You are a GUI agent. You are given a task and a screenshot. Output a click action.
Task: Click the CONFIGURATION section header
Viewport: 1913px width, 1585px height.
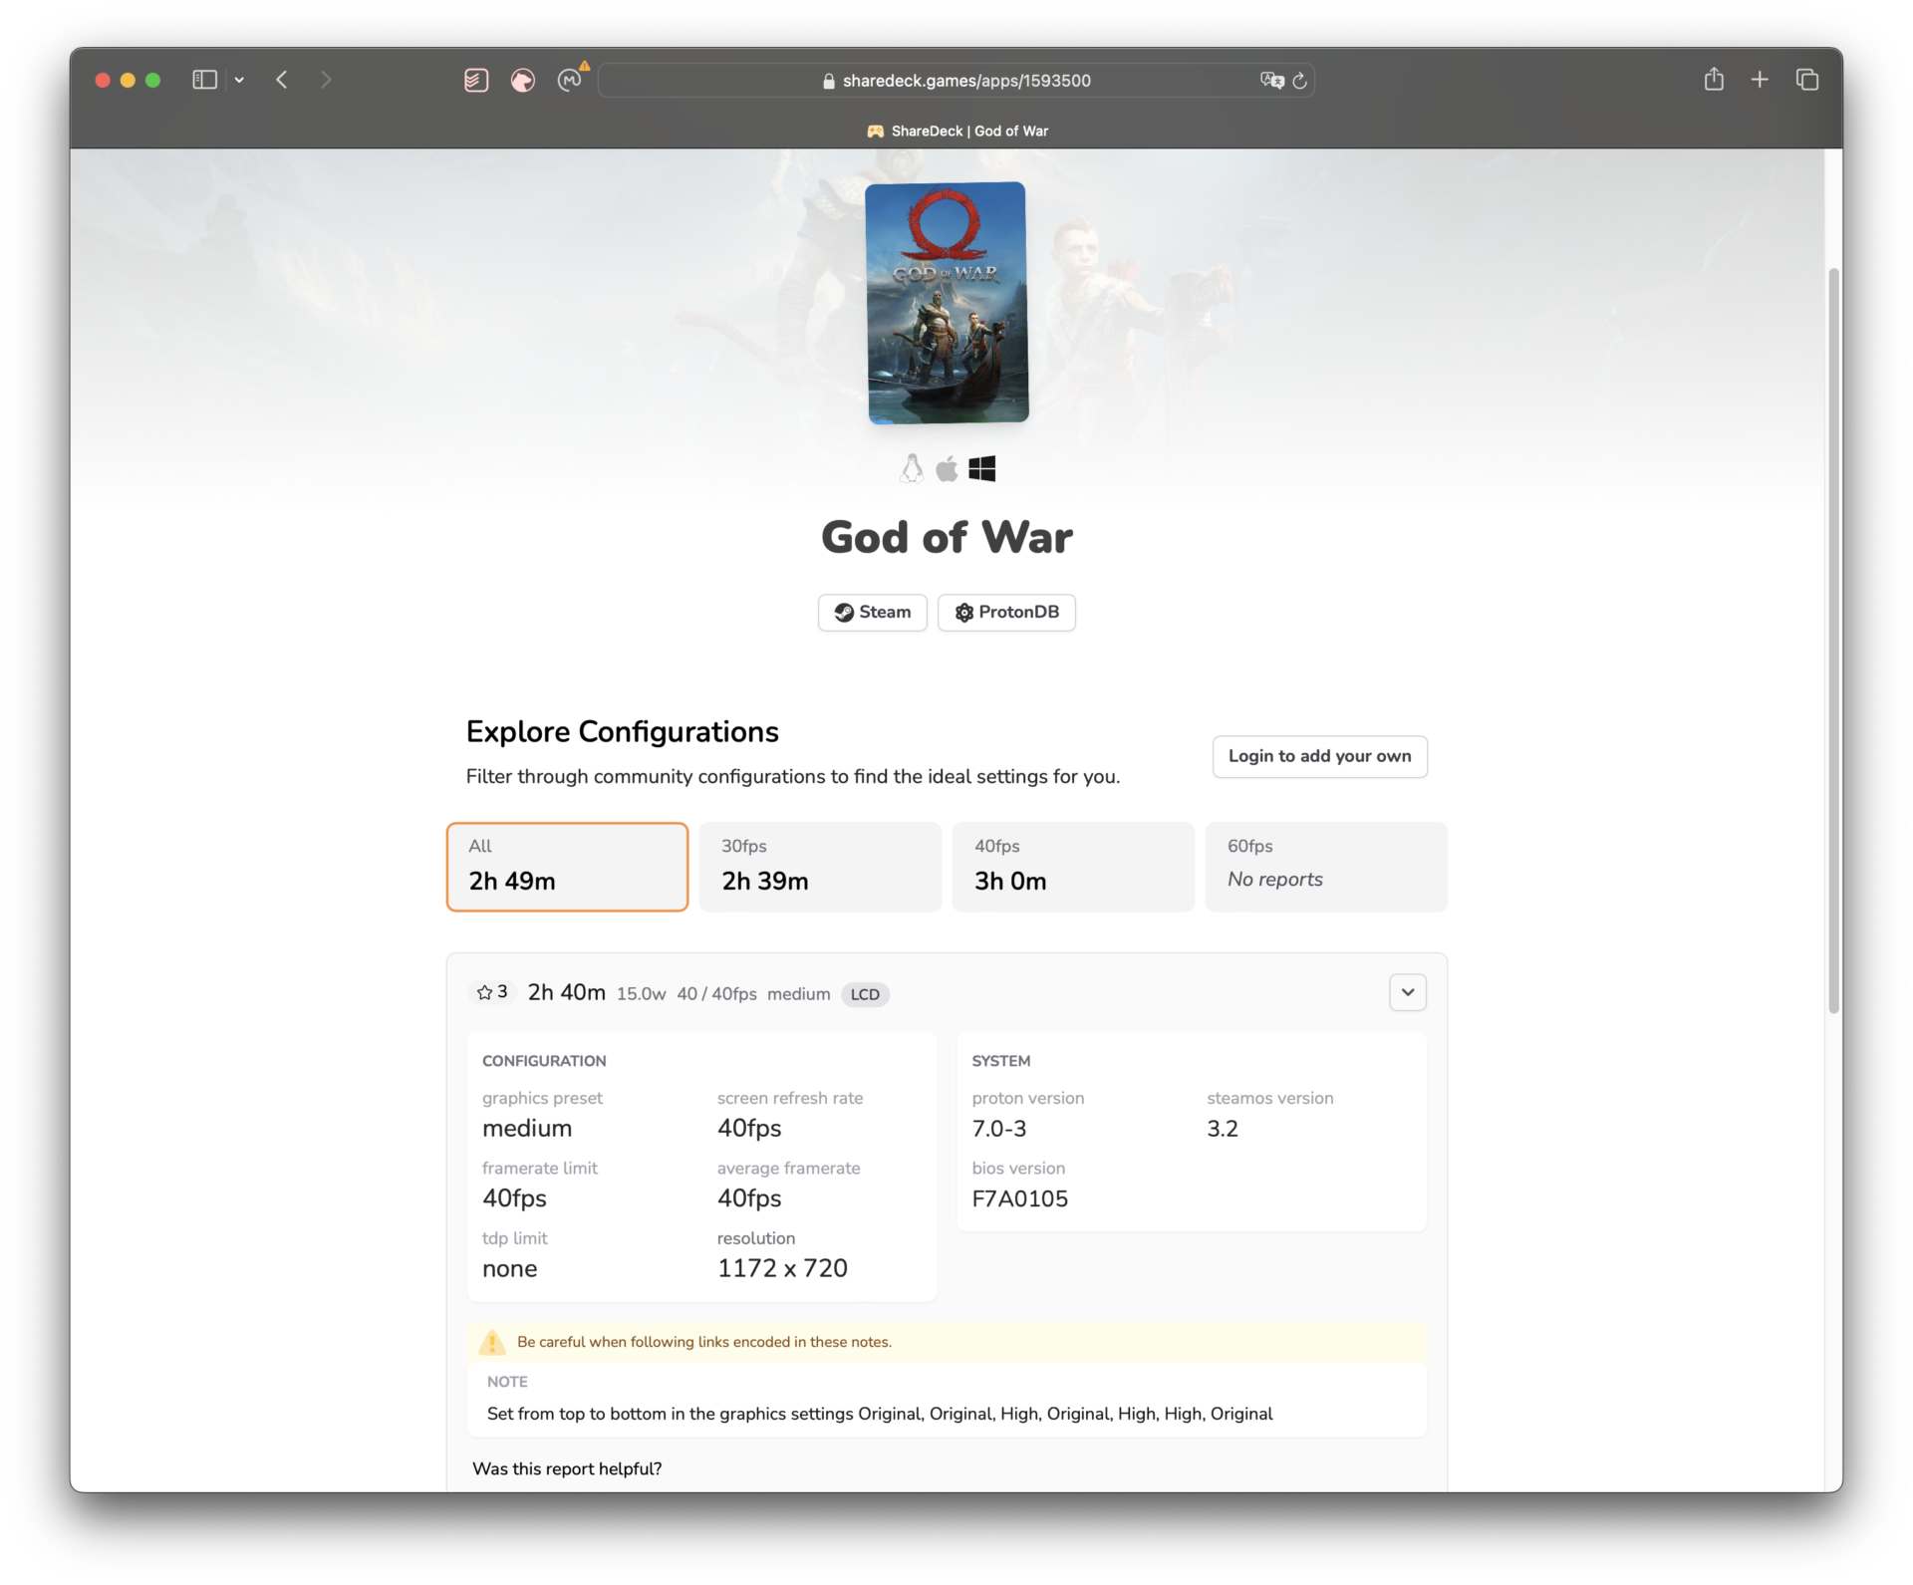point(544,1061)
